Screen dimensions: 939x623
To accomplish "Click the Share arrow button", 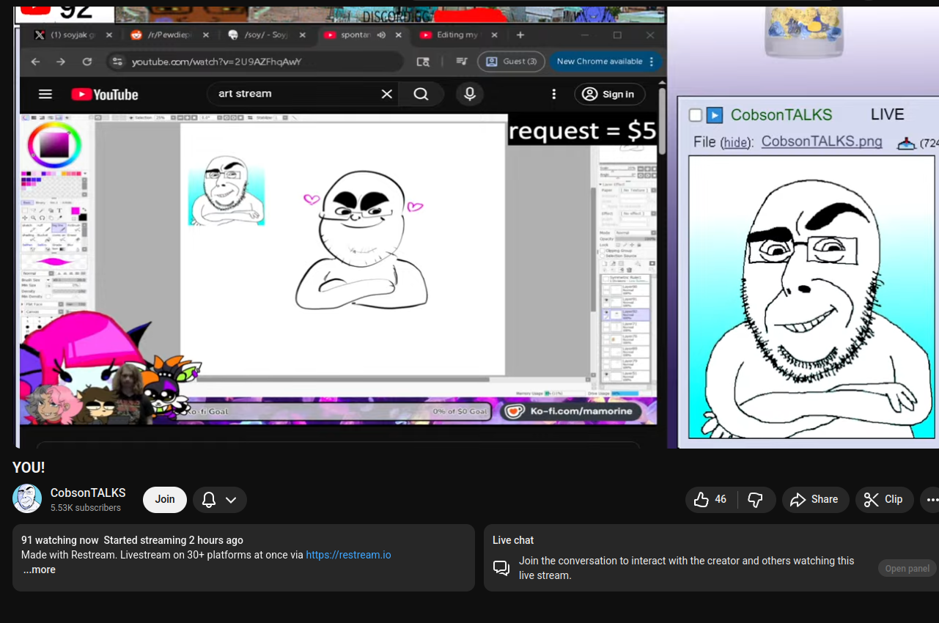I will [814, 500].
